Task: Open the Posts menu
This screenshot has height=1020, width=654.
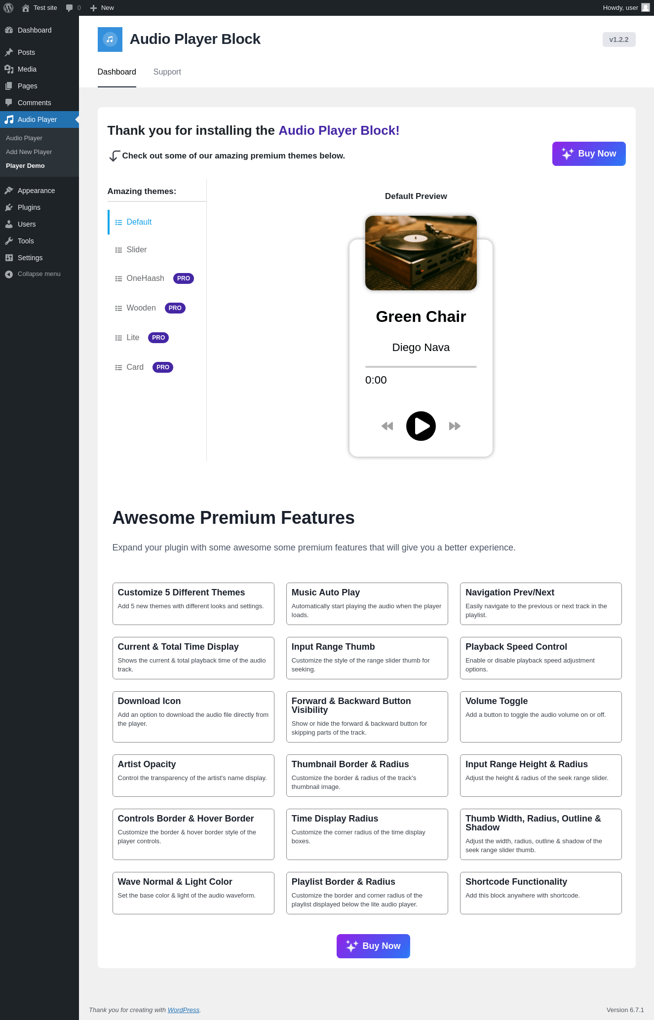Action: click(39, 52)
